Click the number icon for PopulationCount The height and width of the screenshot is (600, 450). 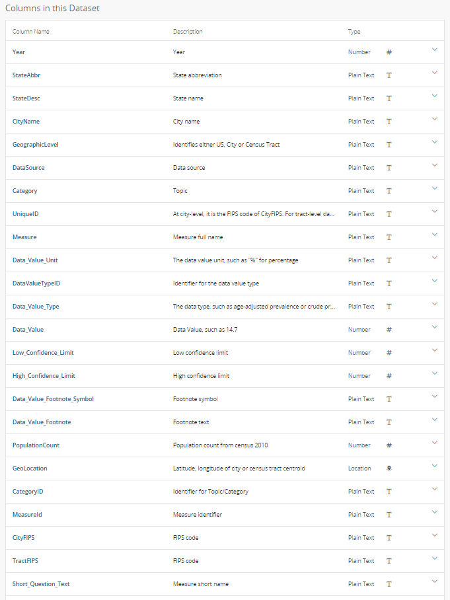[x=389, y=445]
